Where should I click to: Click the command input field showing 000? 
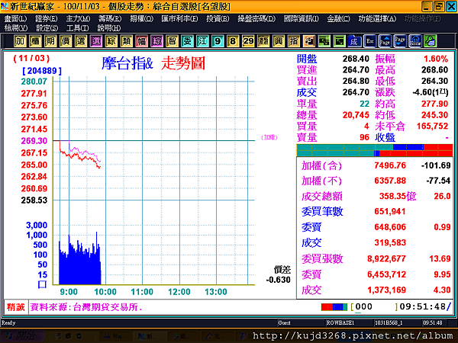pos(374,307)
